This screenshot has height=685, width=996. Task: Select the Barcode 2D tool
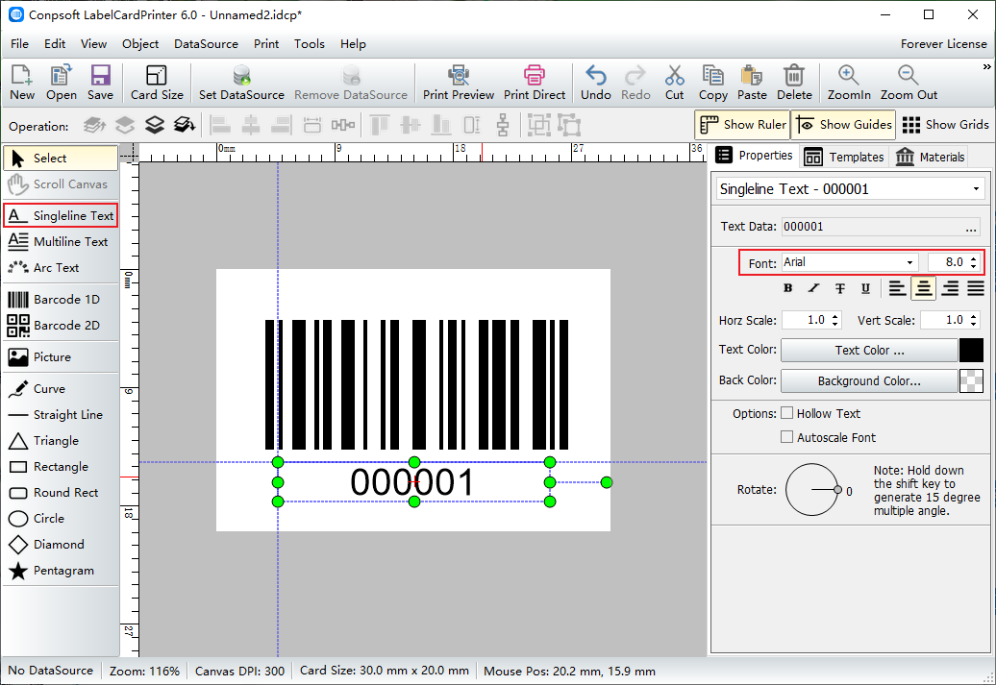tap(61, 325)
